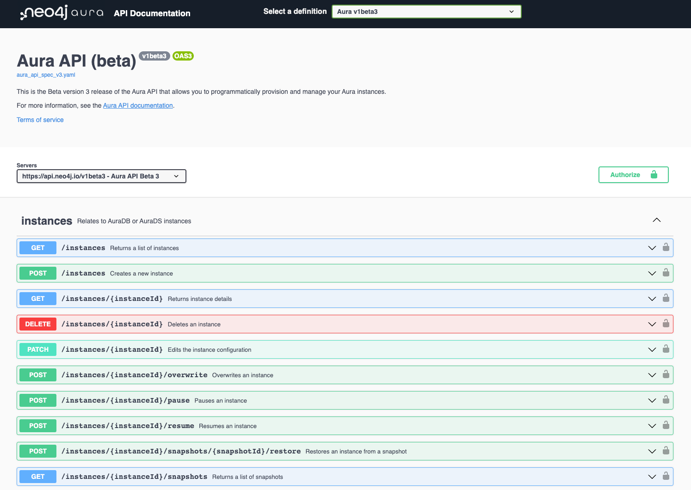
Task: Click POST badge on snapshot restore row
Action: pyautogui.click(x=38, y=451)
